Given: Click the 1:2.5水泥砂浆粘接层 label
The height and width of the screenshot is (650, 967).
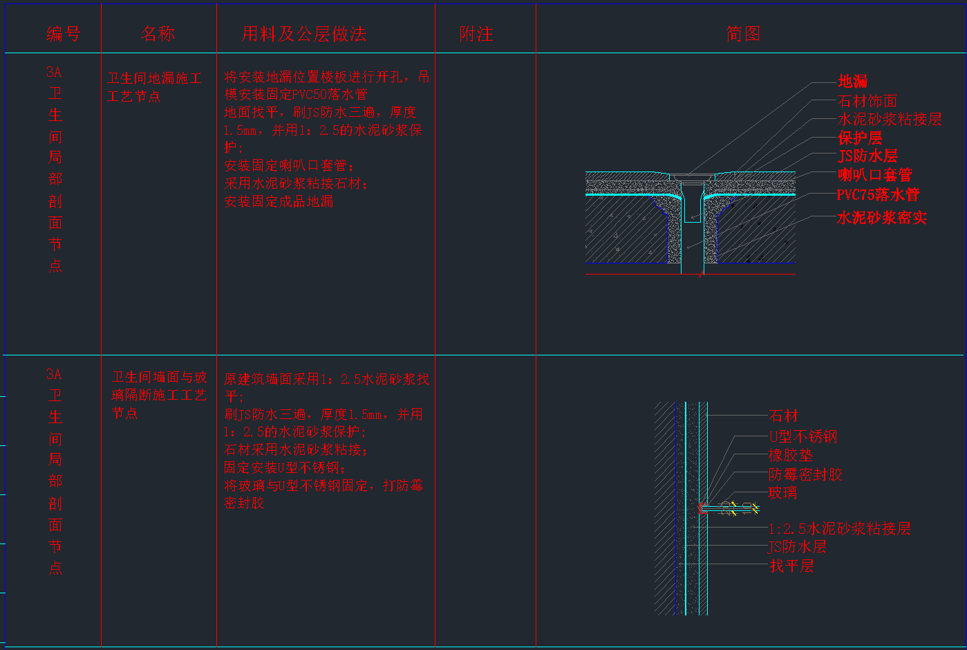Looking at the screenshot, I should [839, 529].
